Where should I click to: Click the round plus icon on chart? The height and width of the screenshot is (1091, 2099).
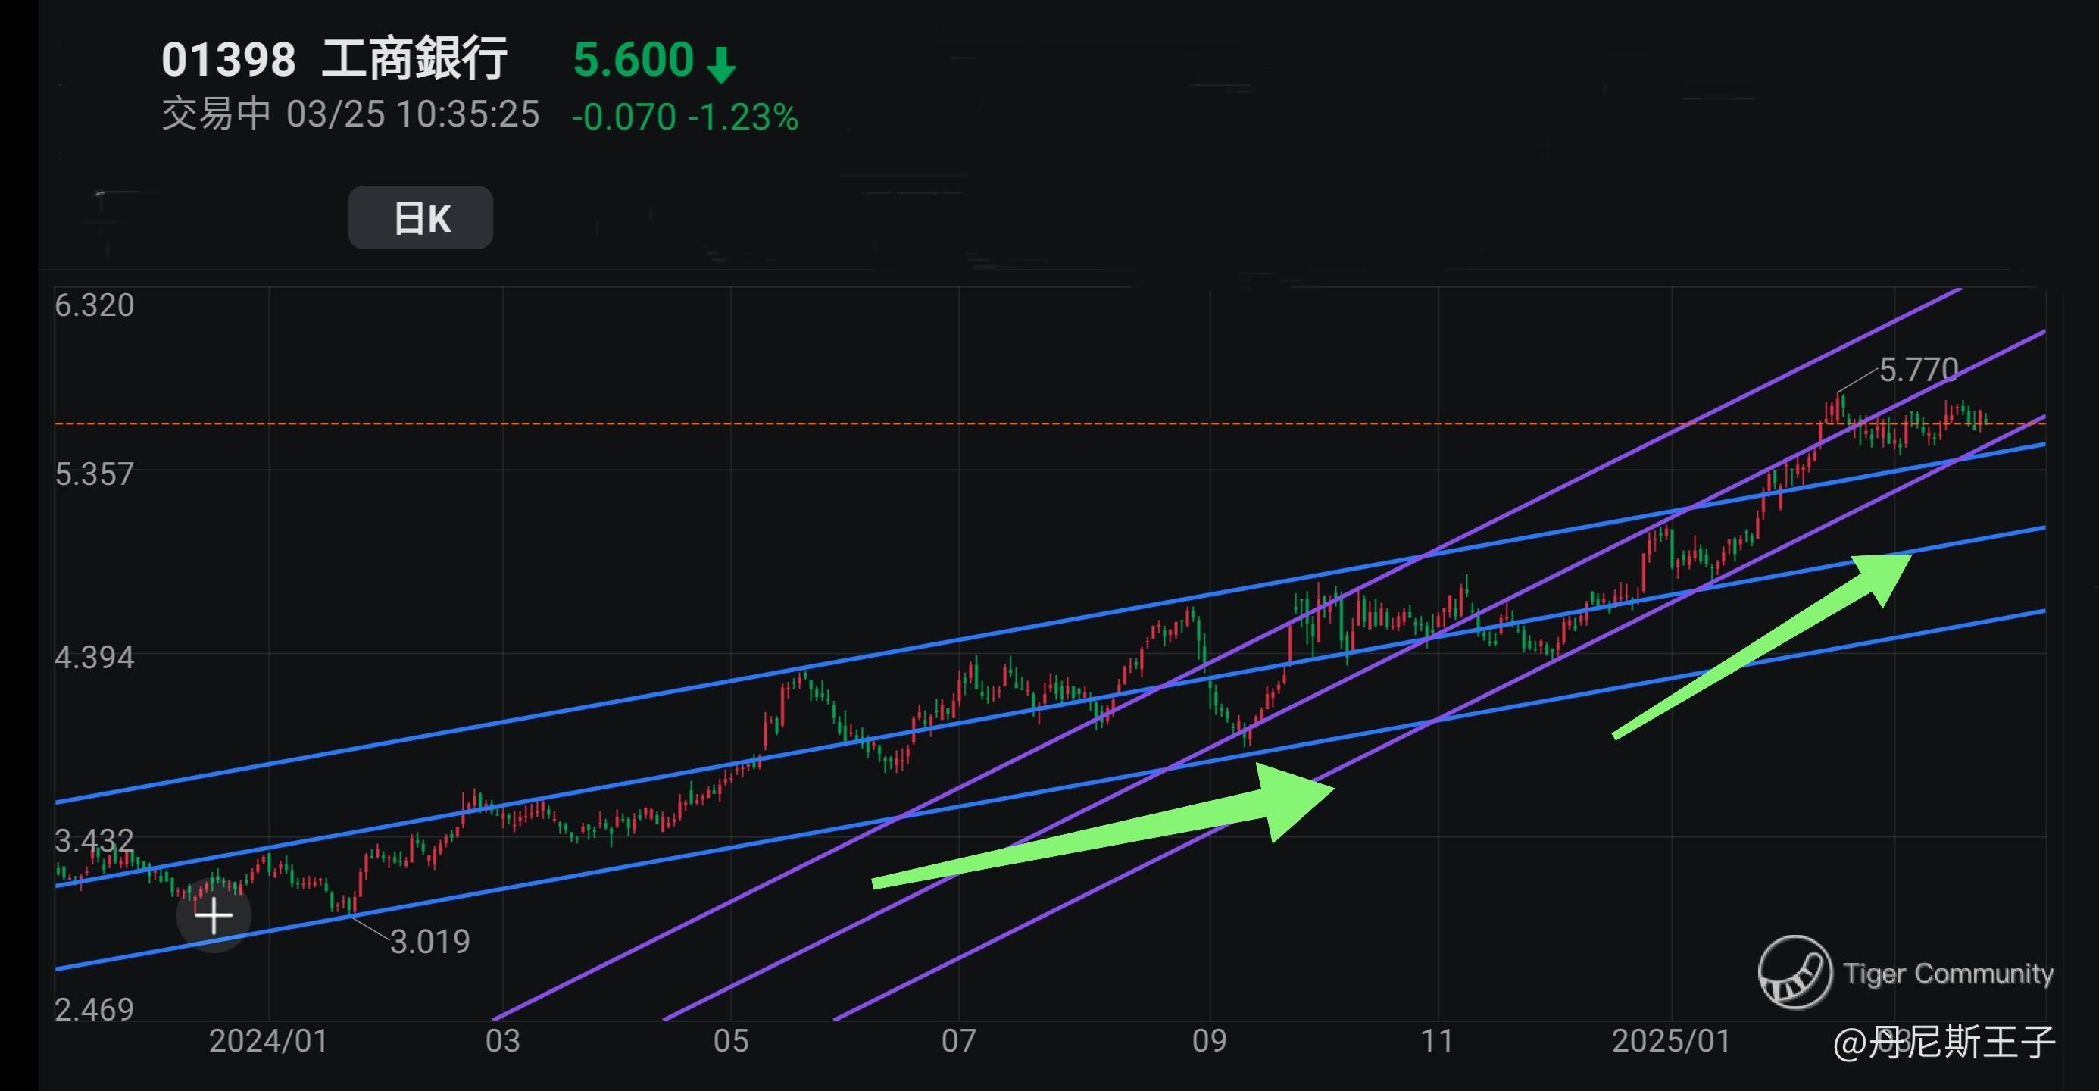click(x=214, y=916)
